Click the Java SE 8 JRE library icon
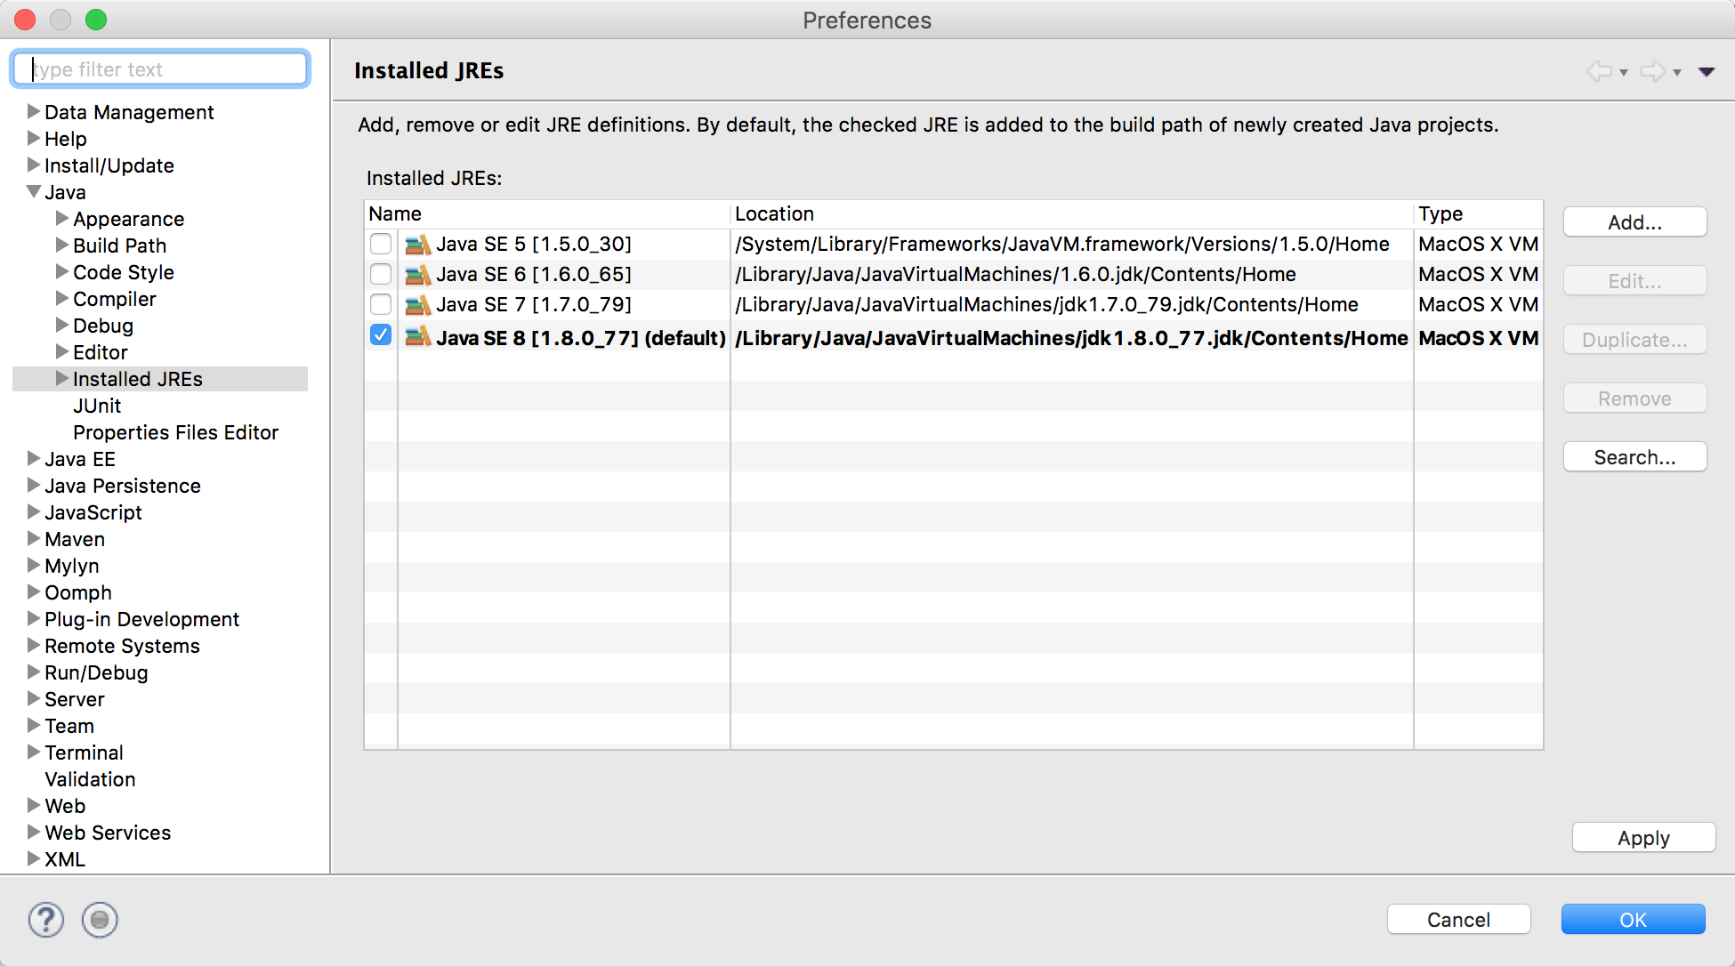The height and width of the screenshot is (966, 1735). click(x=417, y=336)
